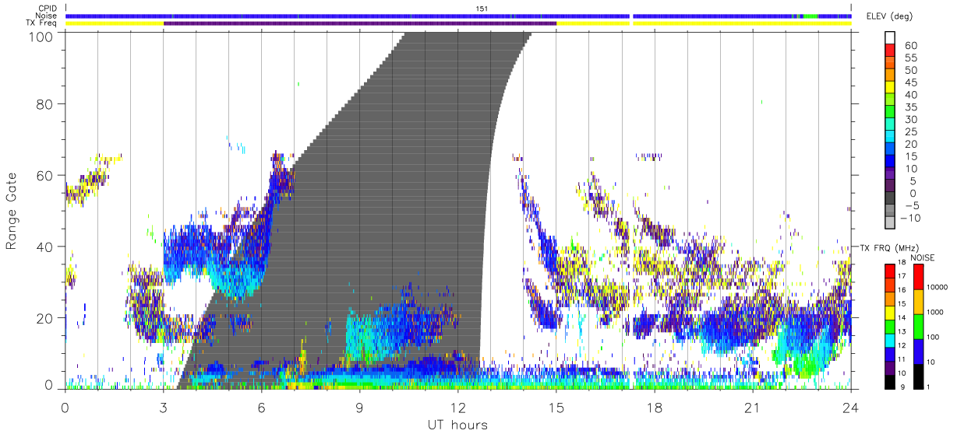Click elevation colorbar label '25'
This screenshot has height=441, width=957.
pyautogui.click(x=911, y=132)
